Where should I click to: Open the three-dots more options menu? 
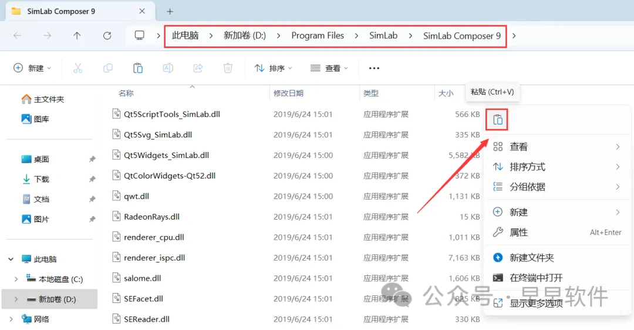374,68
